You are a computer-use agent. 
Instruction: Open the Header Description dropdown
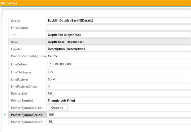[x=119, y=49]
